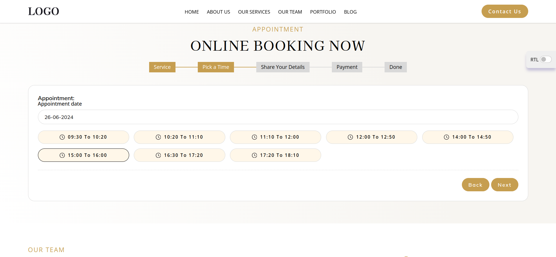Image resolution: width=556 pixels, height=257 pixels.
Task: Click clock icon in 11:10 To 12:00 slot
Action: coord(254,137)
